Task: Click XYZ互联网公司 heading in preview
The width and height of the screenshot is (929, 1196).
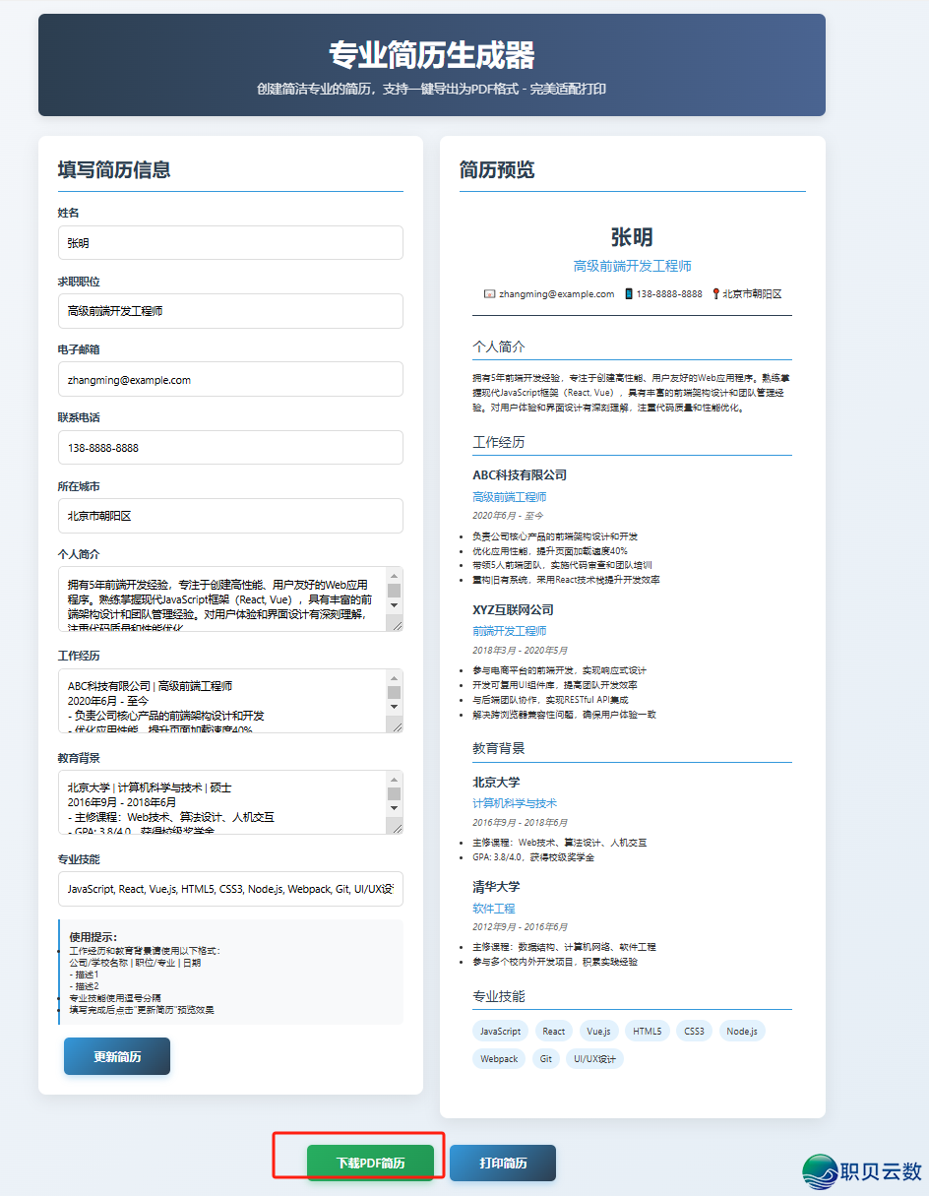Action: click(x=514, y=609)
